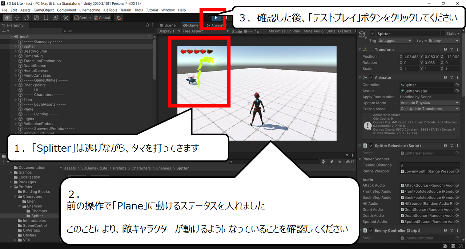Open Spitter Behaviour component context menu
This screenshot has width=466, height=249.
(x=457, y=146)
